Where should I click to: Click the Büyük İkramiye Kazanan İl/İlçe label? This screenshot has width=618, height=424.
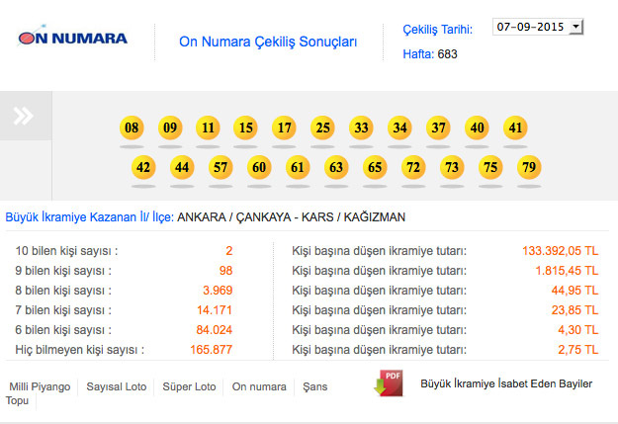point(89,217)
